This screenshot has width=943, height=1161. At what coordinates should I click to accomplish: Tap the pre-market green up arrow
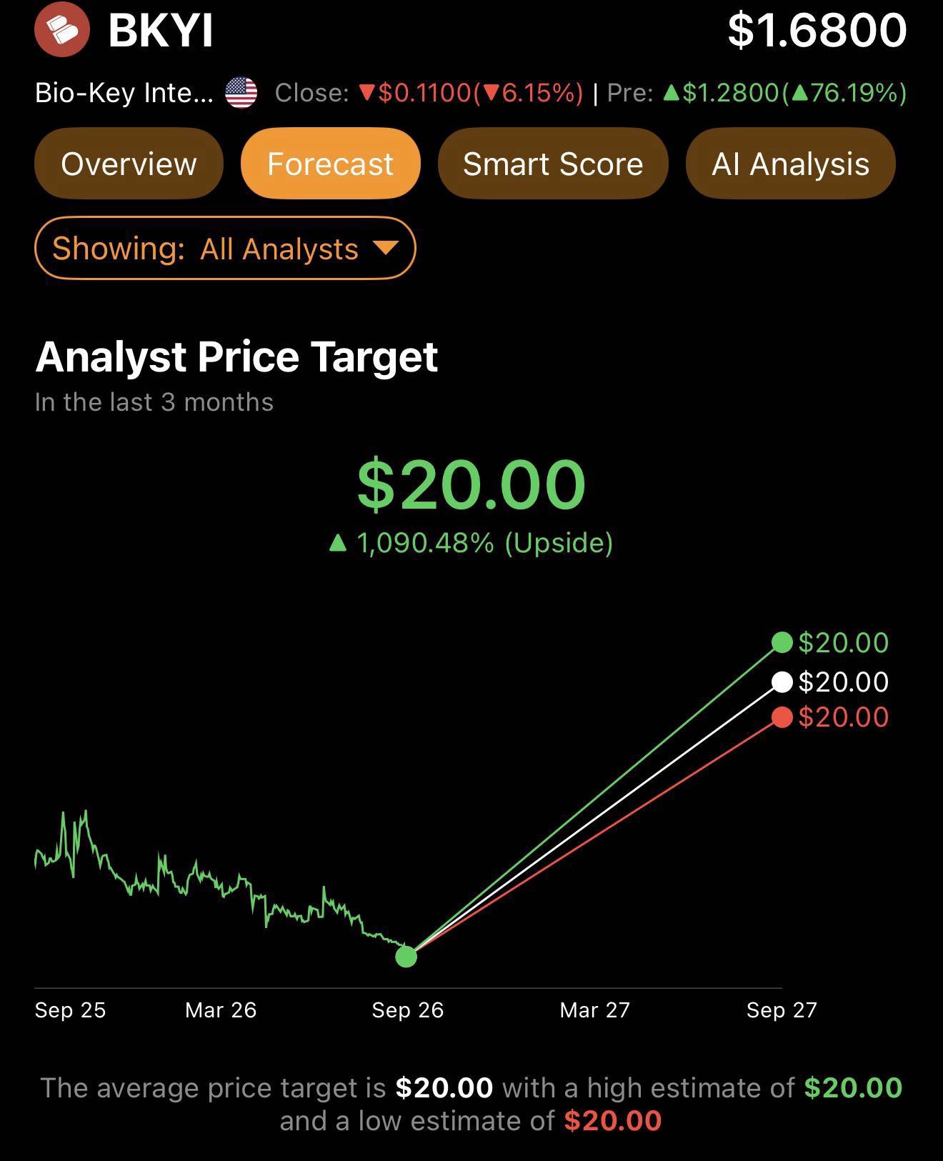click(x=671, y=93)
